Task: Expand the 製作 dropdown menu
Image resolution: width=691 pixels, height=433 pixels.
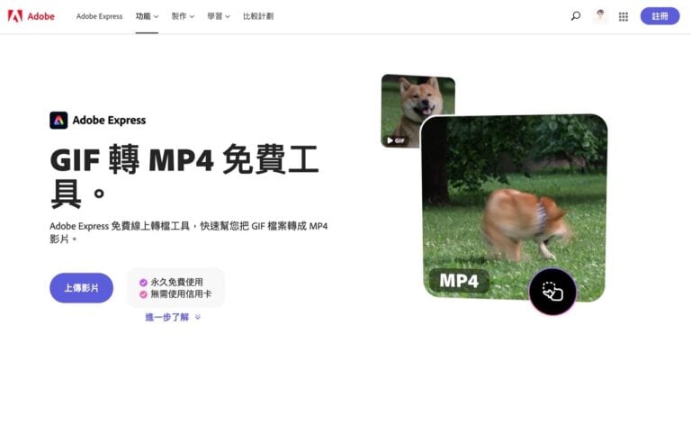Action: 183,16
